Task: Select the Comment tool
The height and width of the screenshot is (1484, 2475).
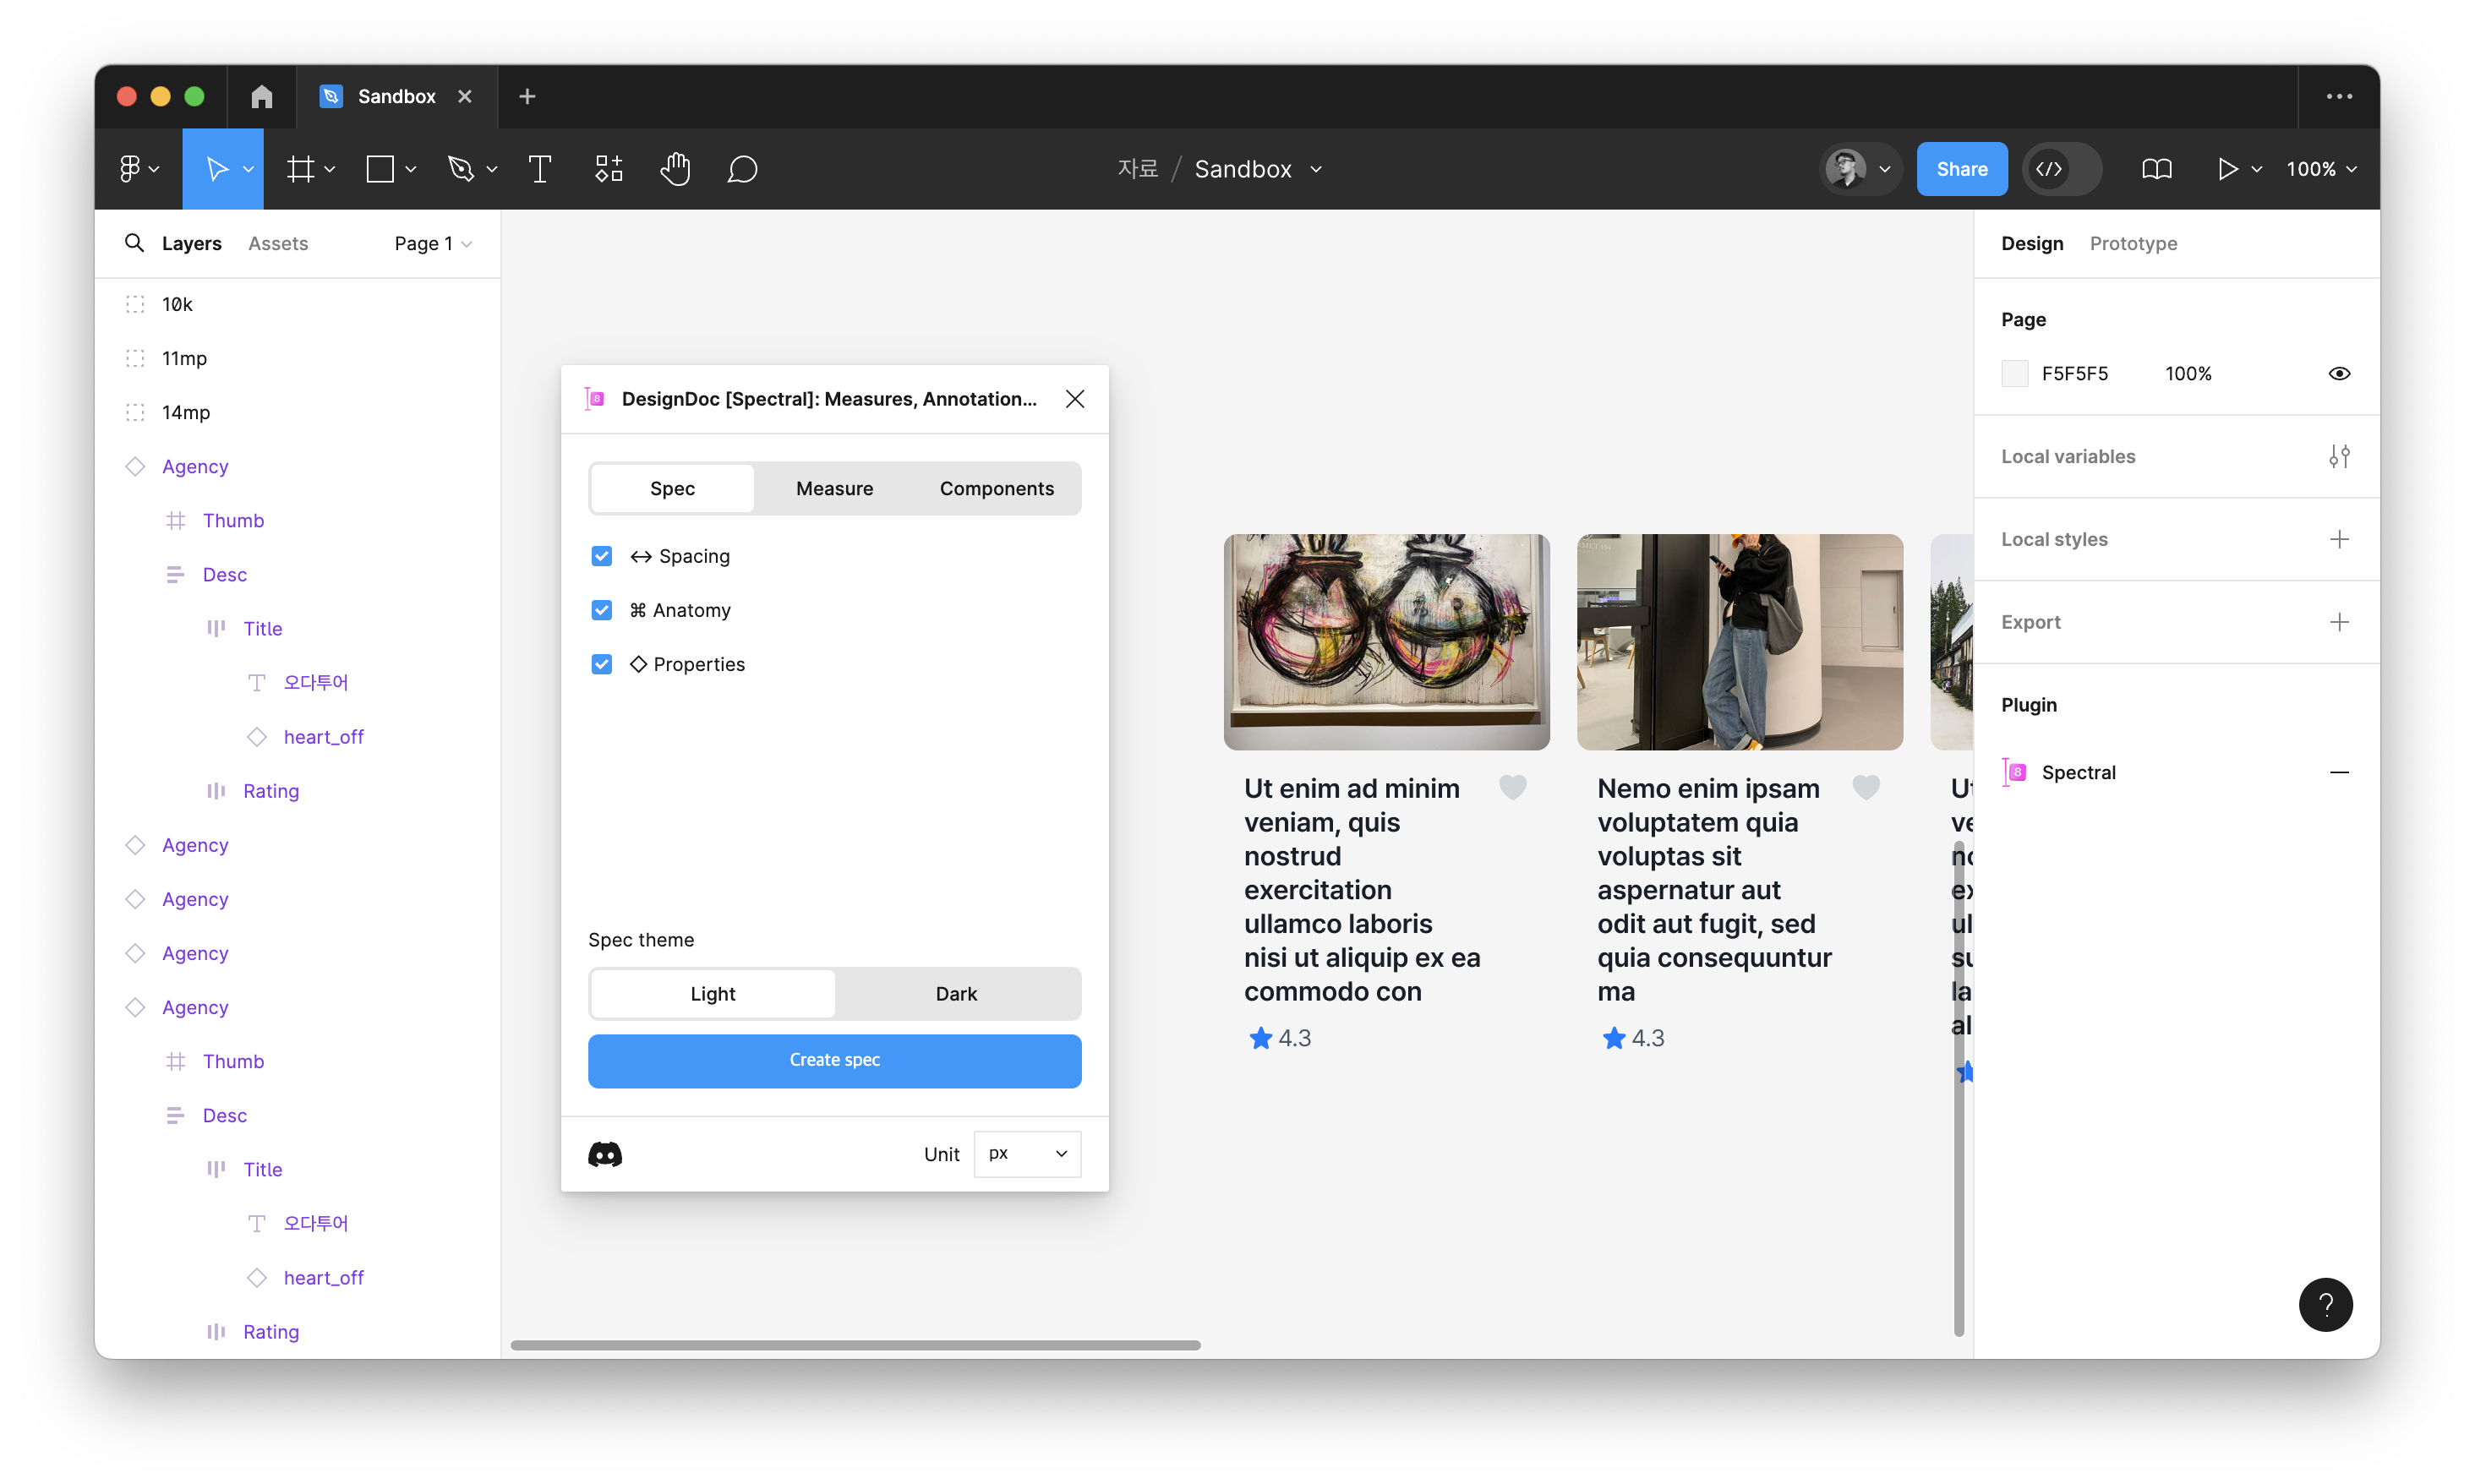Action: 741,169
